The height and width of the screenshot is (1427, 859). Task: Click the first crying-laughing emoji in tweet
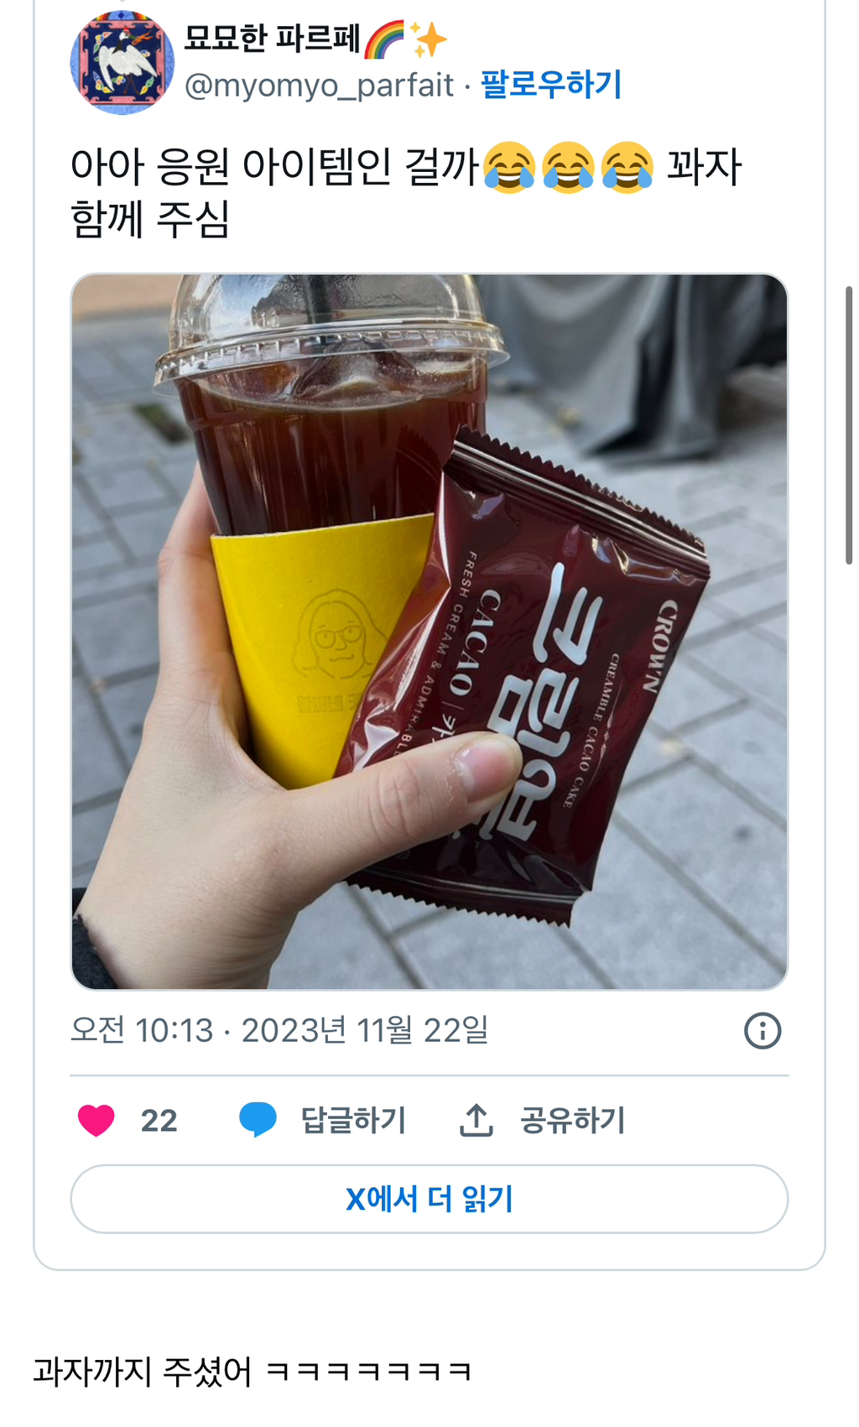coord(509,167)
